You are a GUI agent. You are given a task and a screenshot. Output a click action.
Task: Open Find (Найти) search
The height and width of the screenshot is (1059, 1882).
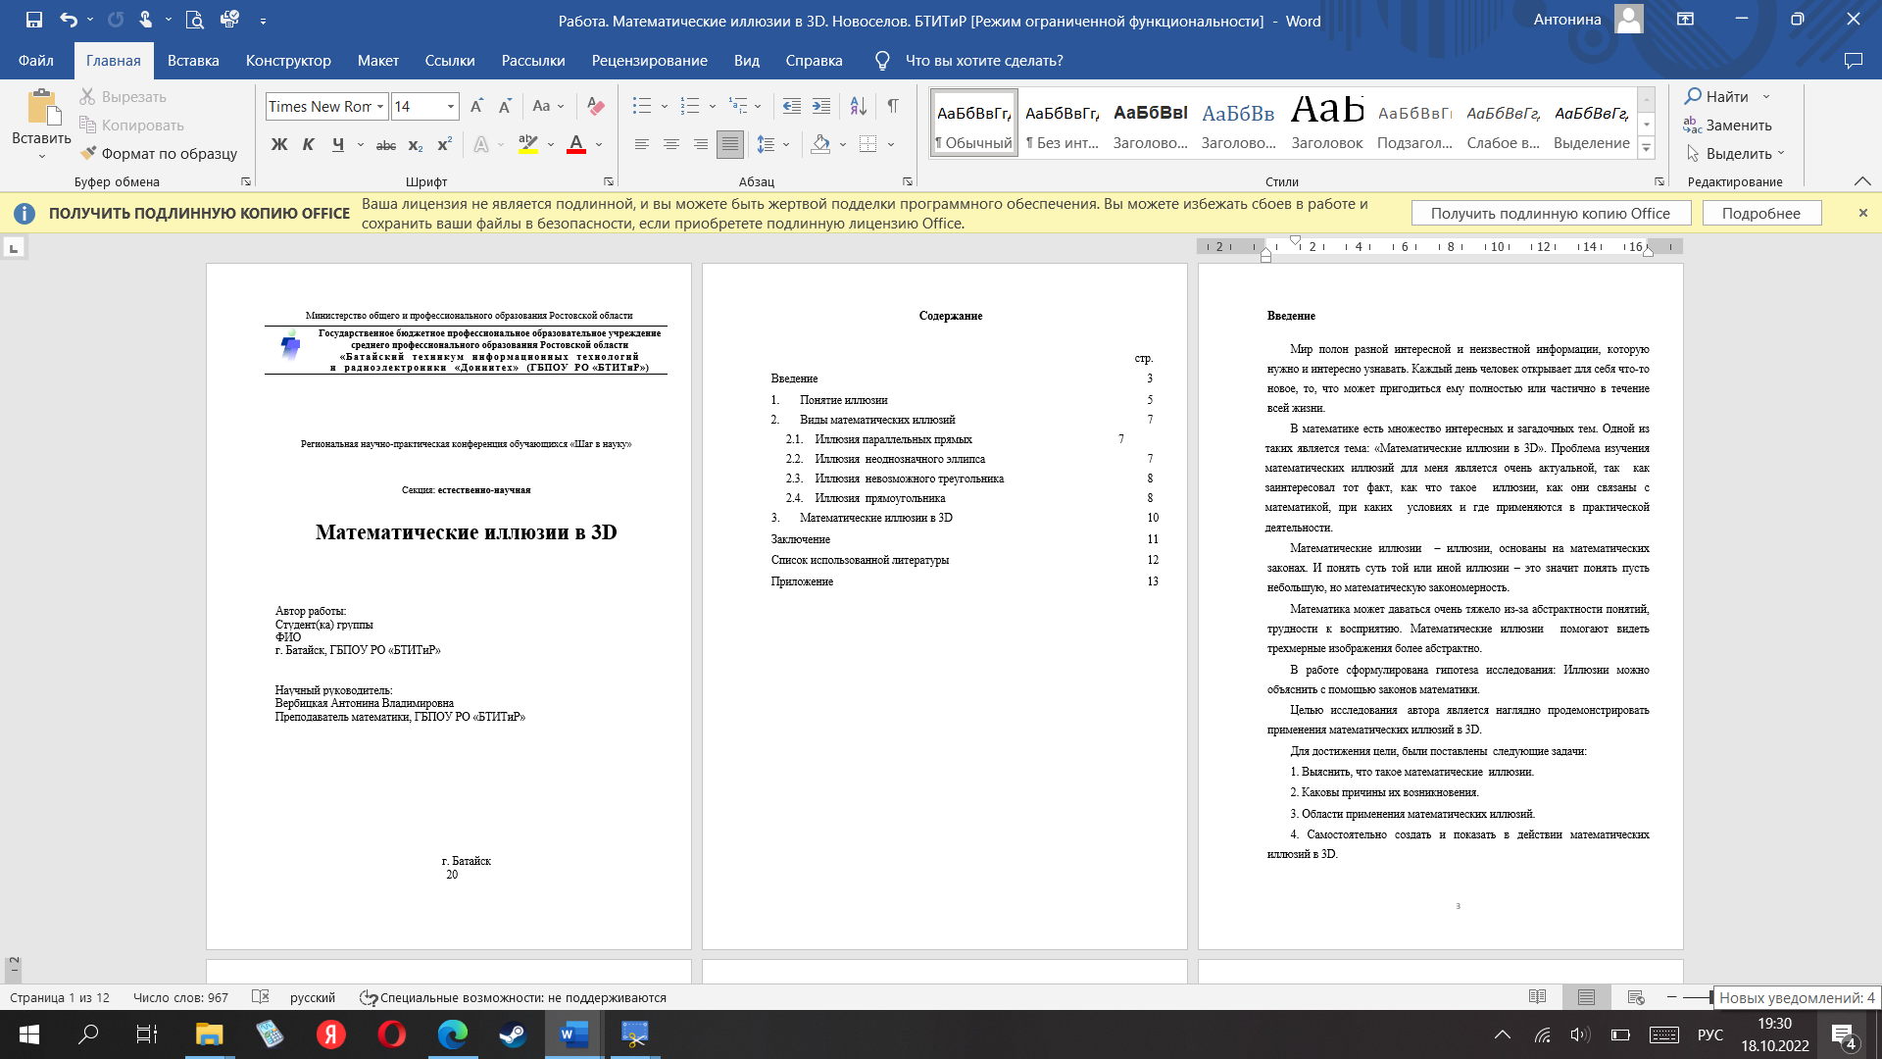tap(1717, 96)
